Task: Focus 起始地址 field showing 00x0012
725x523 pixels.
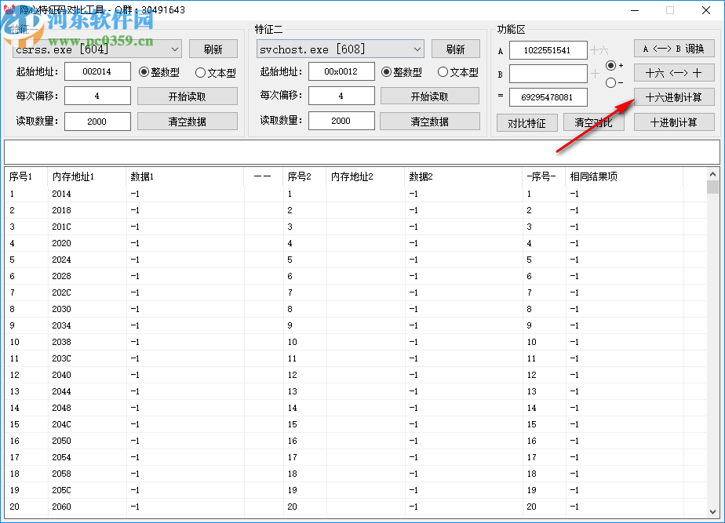Action: click(341, 71)
